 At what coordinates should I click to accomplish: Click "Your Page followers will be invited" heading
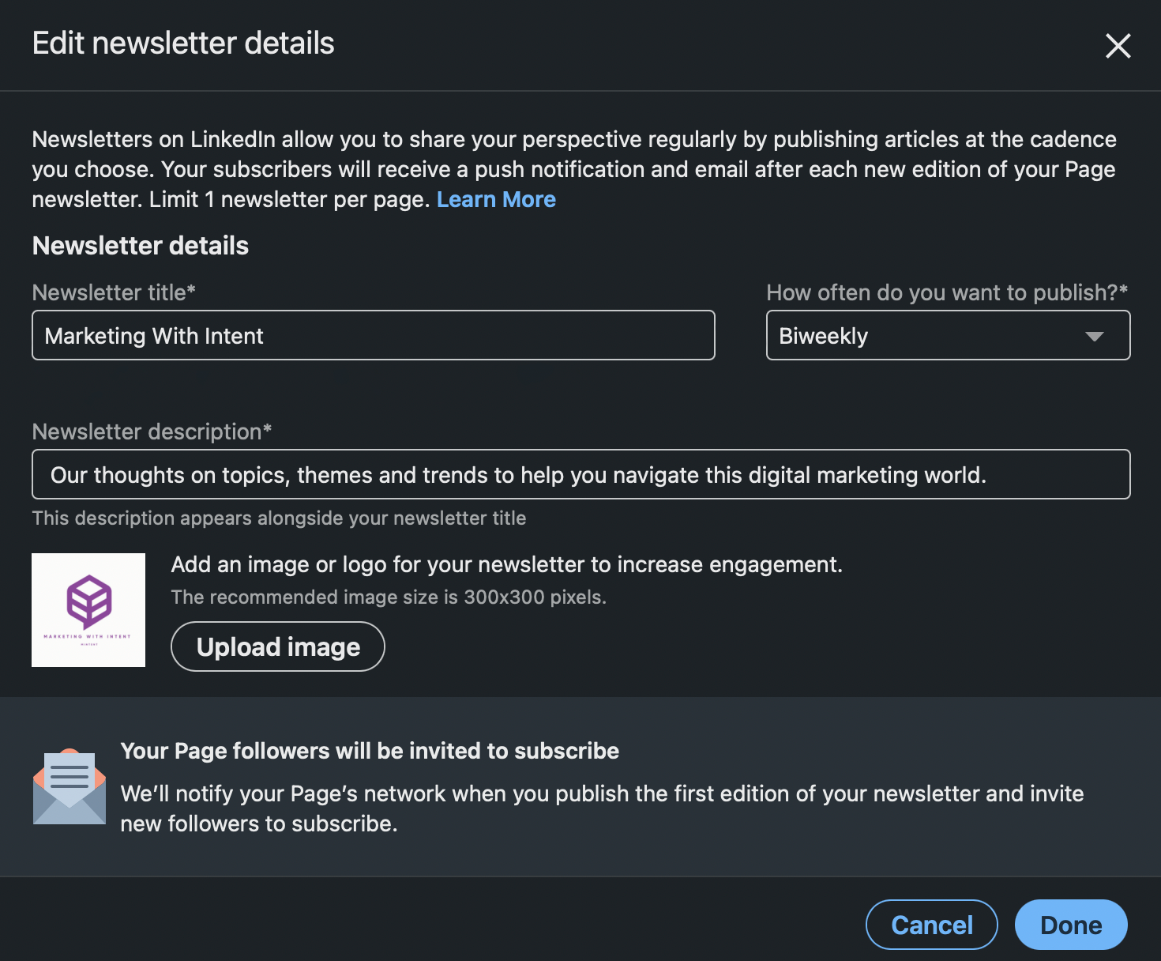point(370,751)
